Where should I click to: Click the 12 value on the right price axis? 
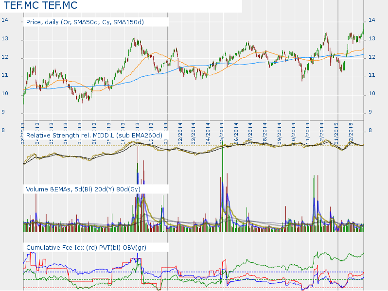[371, 57]
